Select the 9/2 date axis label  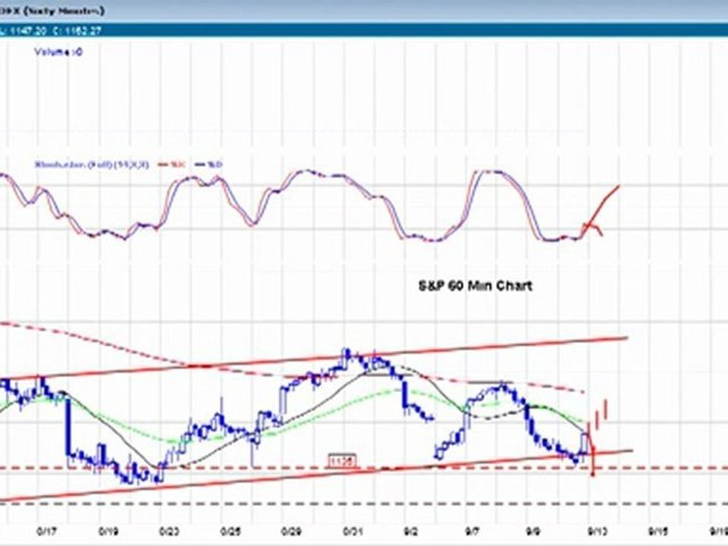pos(413,531)
